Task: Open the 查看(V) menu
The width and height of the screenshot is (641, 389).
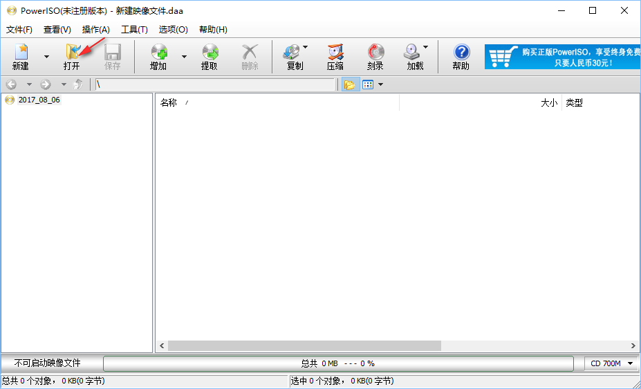Action: (57, 30)
